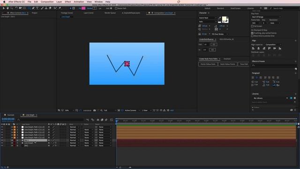Align layers to top edge
This screenshot has width=300, height=169.
[269, 48]
